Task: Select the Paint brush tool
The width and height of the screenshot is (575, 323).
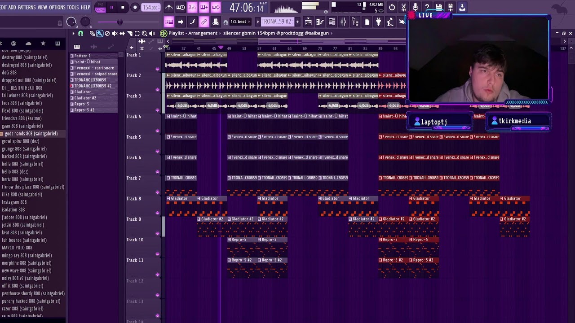Action: [100, 33]
